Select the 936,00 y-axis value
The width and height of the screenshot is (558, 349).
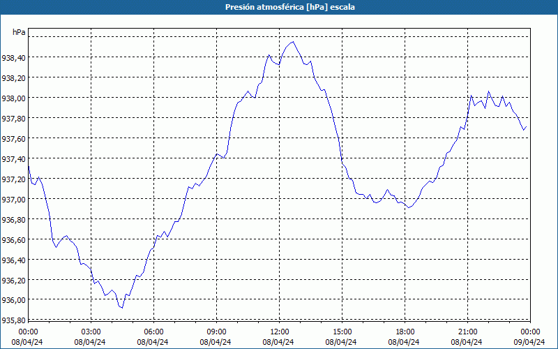[13, 300]
